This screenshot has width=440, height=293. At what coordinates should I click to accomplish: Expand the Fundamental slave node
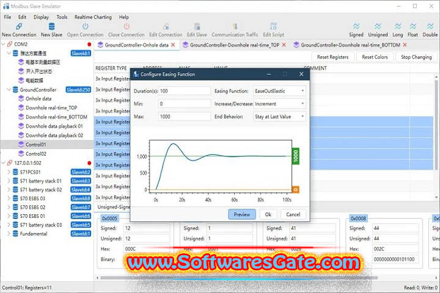click(x=9, y=234)
